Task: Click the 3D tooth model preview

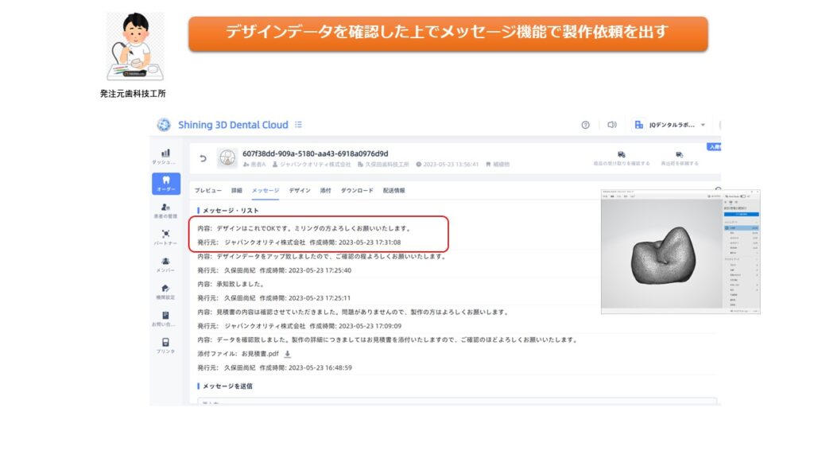Action: [660, 256]
